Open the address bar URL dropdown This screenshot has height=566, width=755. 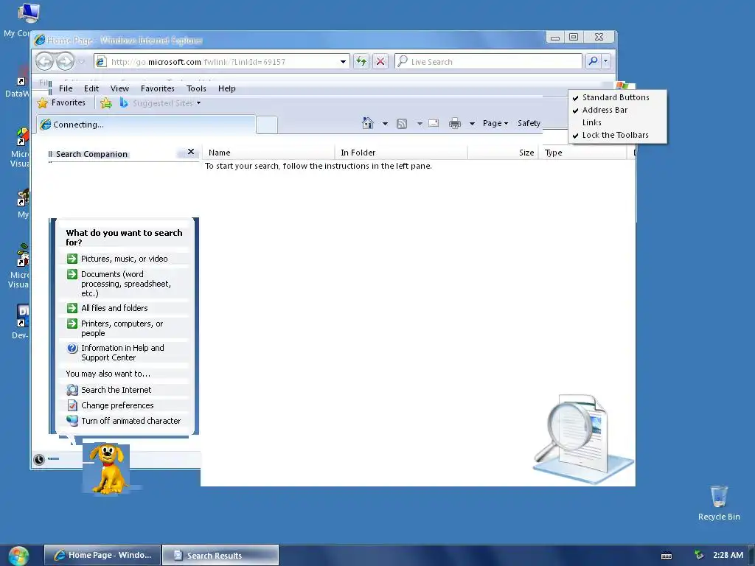pyautogui.click(x=343, y=62)
